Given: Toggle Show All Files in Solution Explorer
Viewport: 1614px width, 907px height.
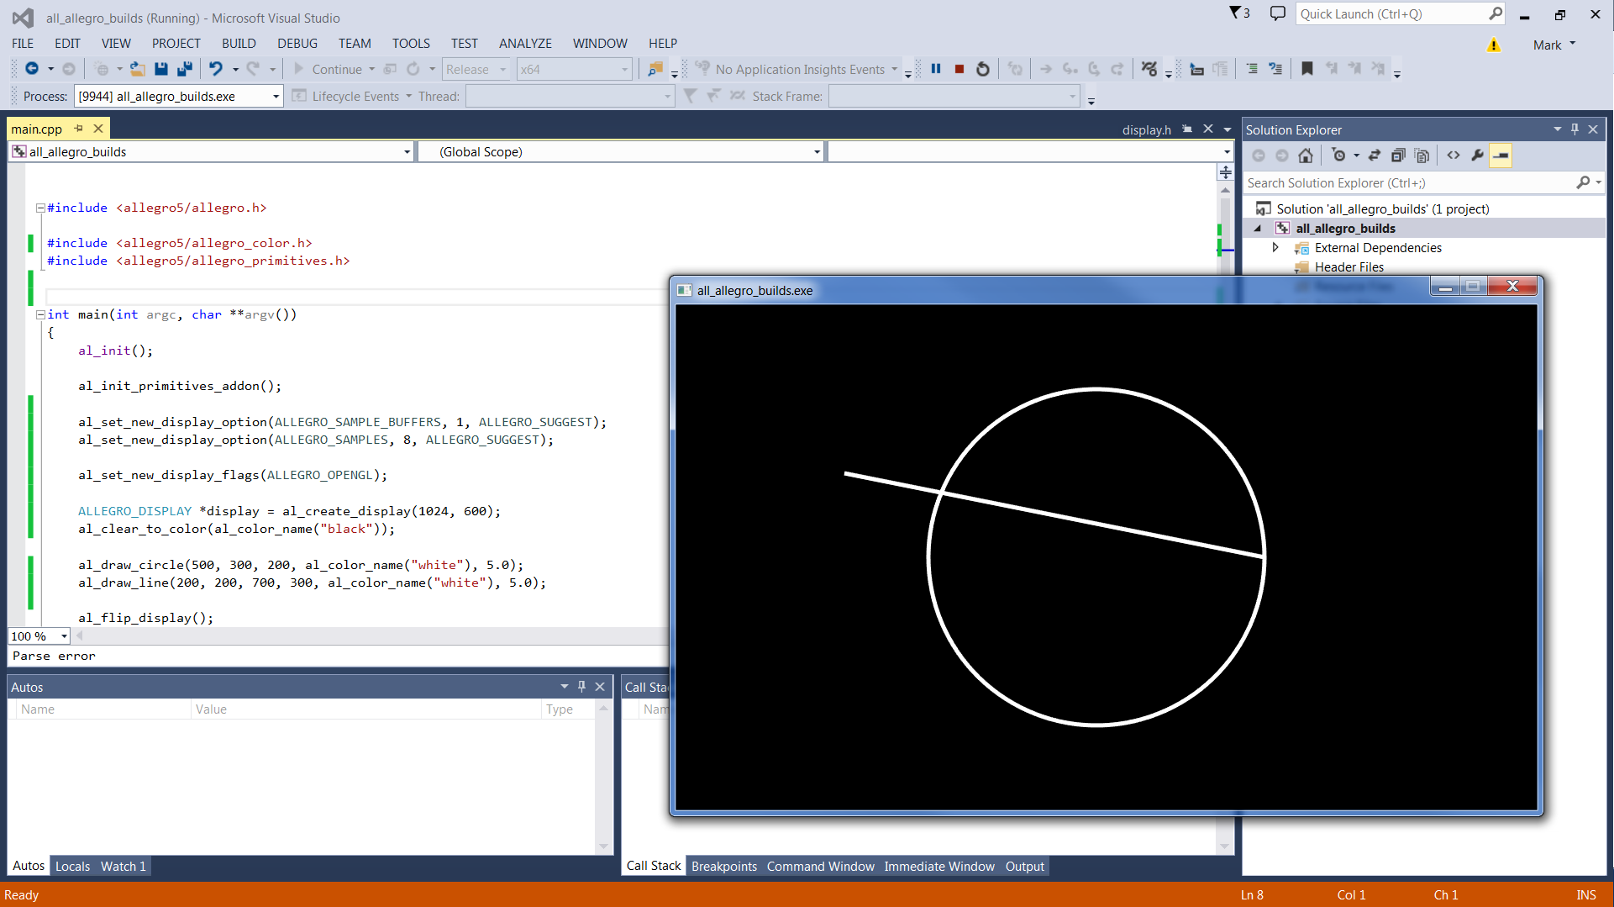Looking at the screenshot, I should [x=1422, y=156].
